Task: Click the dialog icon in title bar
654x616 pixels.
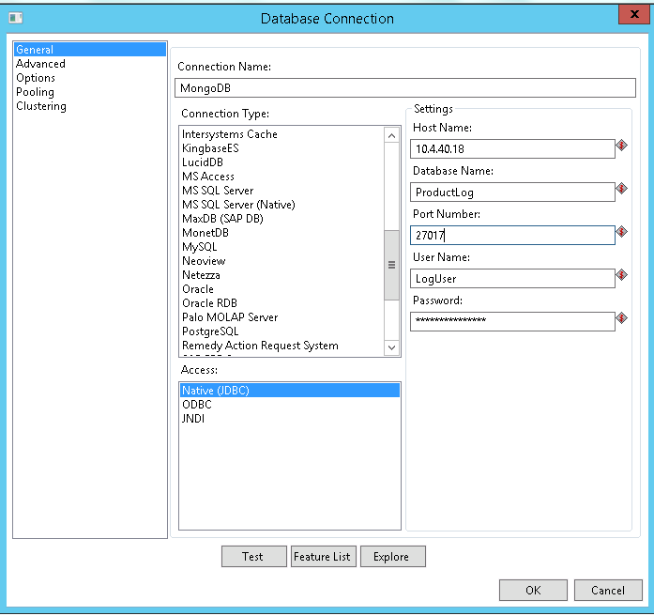Action: [16, 18]
